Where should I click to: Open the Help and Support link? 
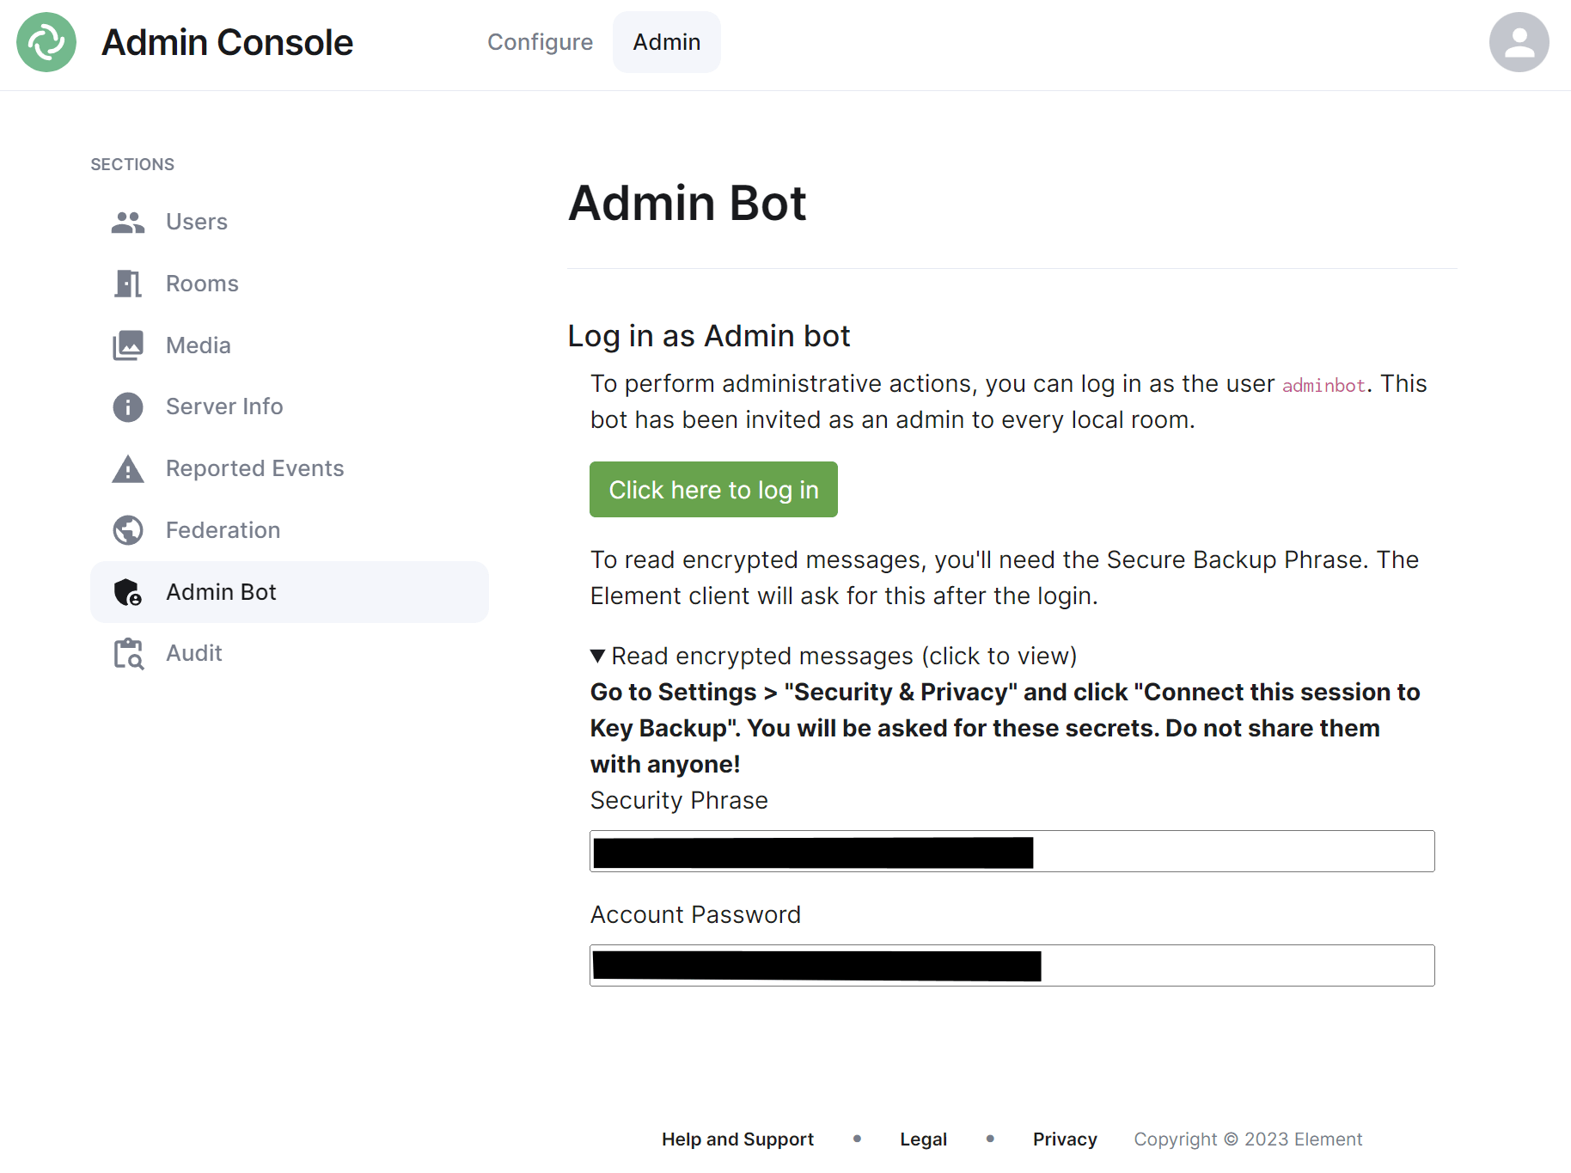pos(737,1139)
